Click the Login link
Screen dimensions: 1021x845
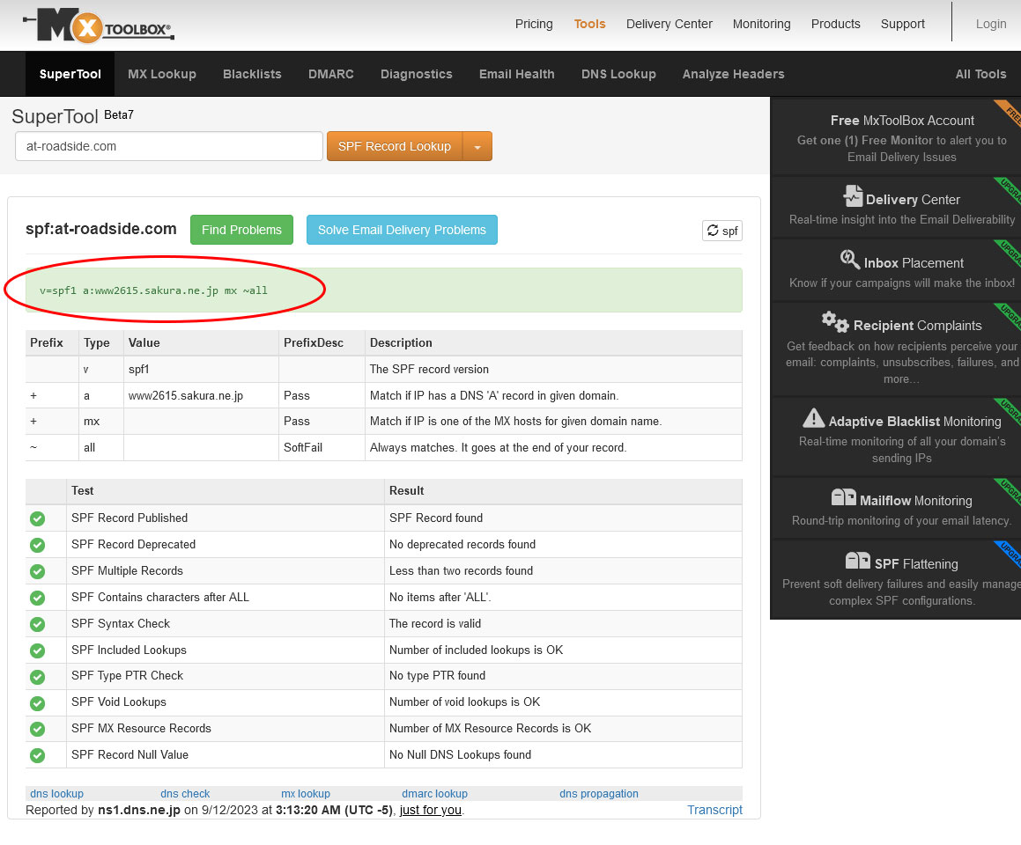tap(990, 24)
